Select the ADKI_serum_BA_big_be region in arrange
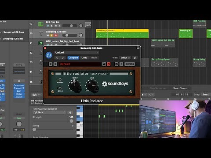The image size is (211, 158). tap(163, 43)
